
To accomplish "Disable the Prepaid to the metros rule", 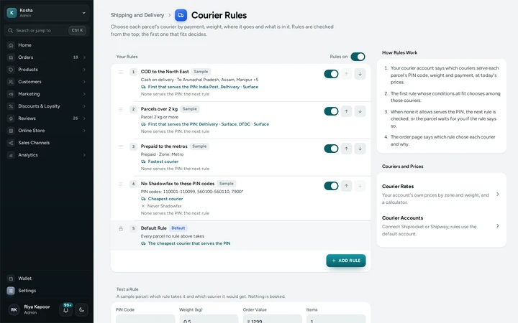I will point(331,149).
